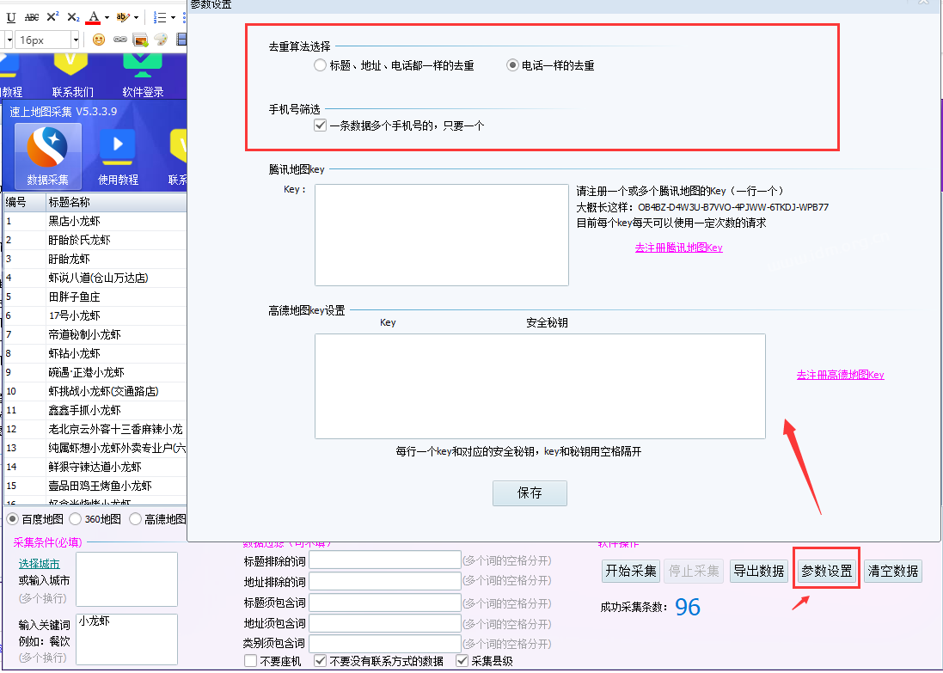
Task: Select the row 鲜狠守辣达道小龙虾
Action: 95,467
